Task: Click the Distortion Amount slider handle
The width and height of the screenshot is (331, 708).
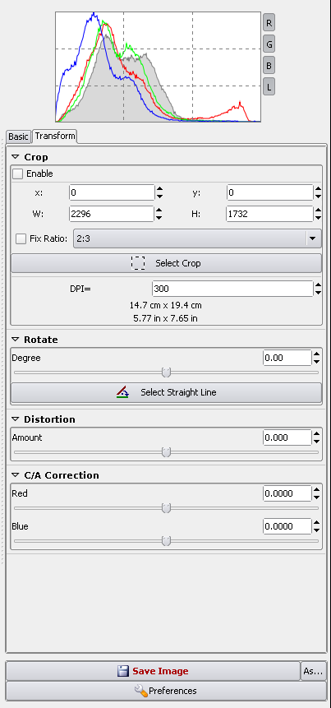Action: coord(167,452)
